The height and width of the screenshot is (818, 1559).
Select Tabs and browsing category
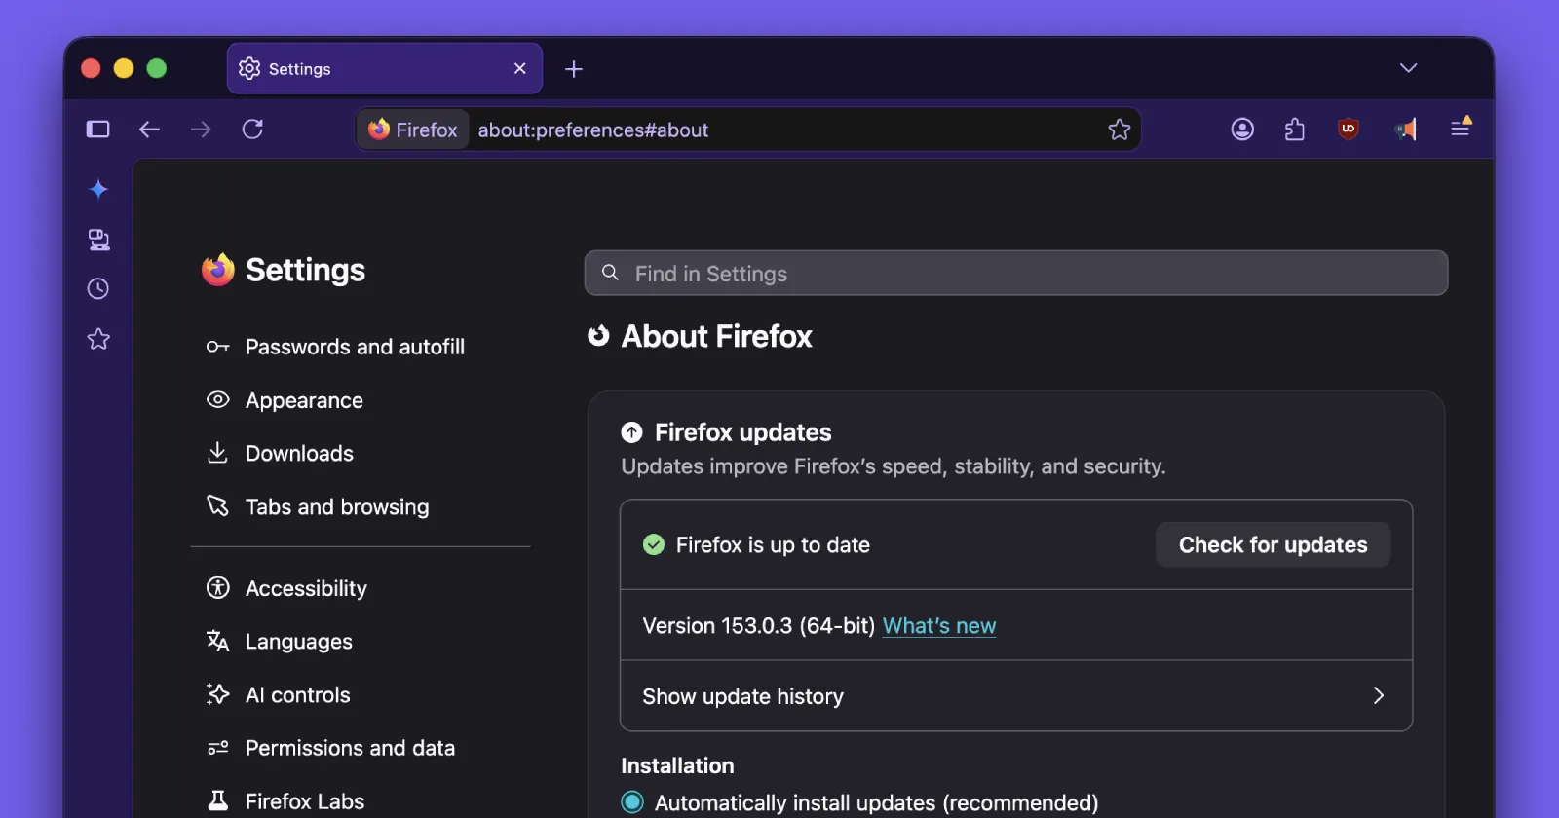tap(318, 507)
